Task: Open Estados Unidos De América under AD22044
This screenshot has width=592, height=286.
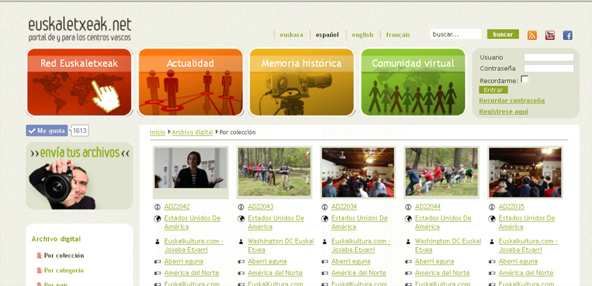Action: [x=443, y=223]
